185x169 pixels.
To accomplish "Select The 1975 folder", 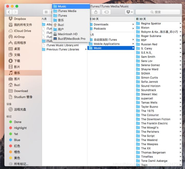I will [x=159, y=111].
